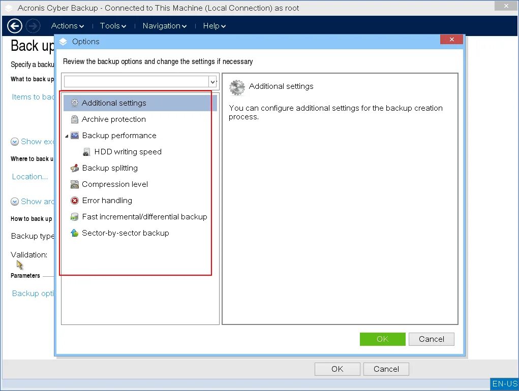Open the Help menu
The height and width of the screenshot is (391, 519).
click(x=214, y=26)
